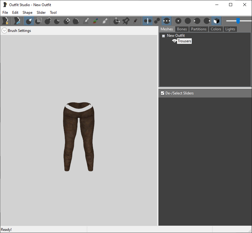Toggle global brush collision icon

point(167,21)
